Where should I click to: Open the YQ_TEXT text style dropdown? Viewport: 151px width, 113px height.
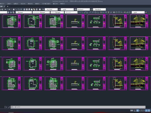[x=51, y=9]
